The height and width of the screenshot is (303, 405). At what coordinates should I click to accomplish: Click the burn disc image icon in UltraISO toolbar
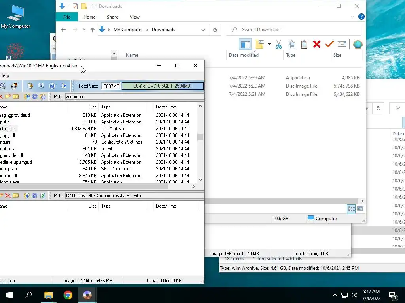pos(14,86)
